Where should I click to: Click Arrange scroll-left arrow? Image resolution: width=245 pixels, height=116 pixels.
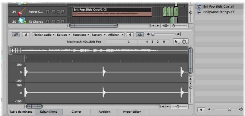(154, 26)
